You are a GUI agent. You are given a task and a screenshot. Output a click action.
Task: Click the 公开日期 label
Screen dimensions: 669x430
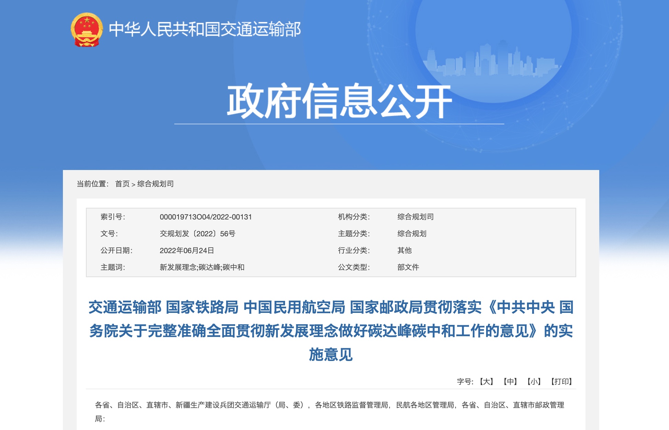(117, 250)
